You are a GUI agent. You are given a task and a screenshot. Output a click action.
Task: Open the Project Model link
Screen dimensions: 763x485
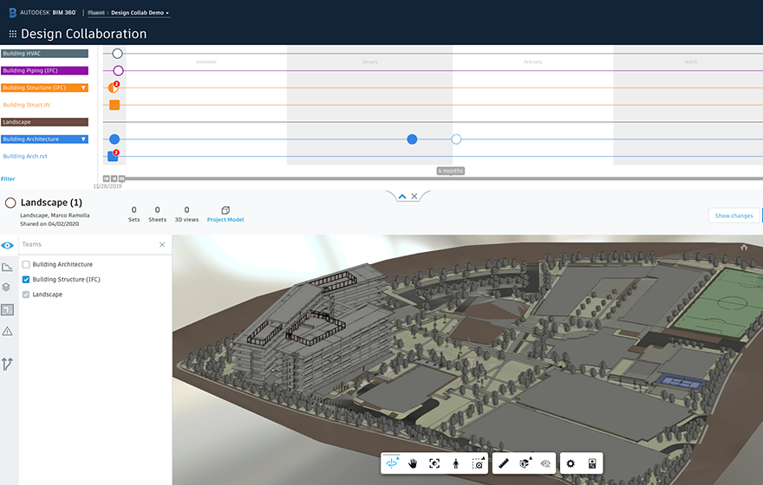tap(225, 220)
